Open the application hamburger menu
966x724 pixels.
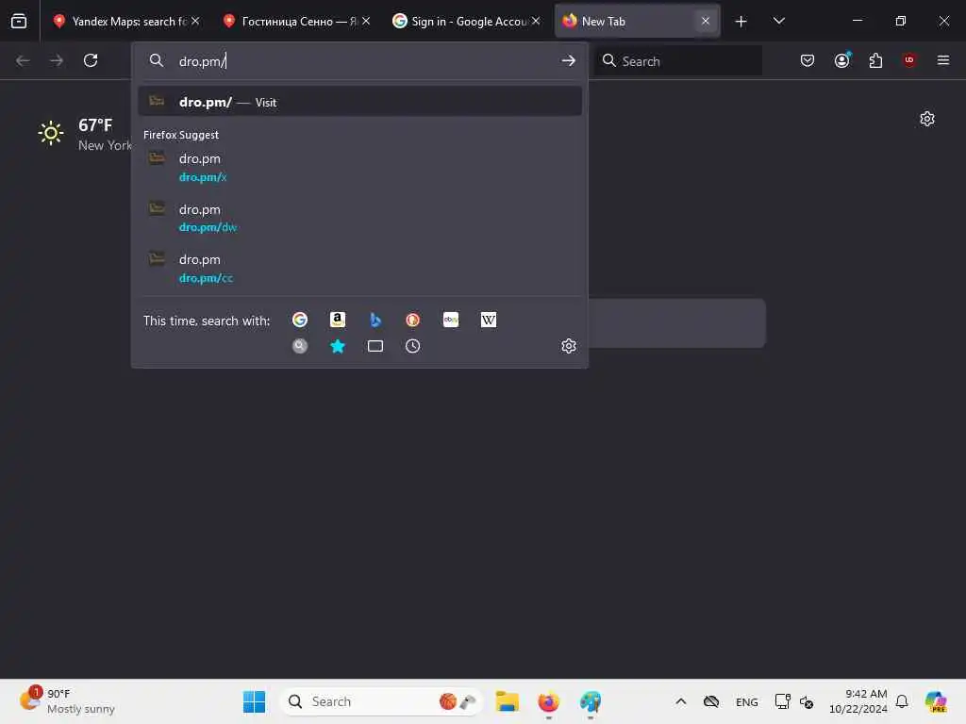942,60
